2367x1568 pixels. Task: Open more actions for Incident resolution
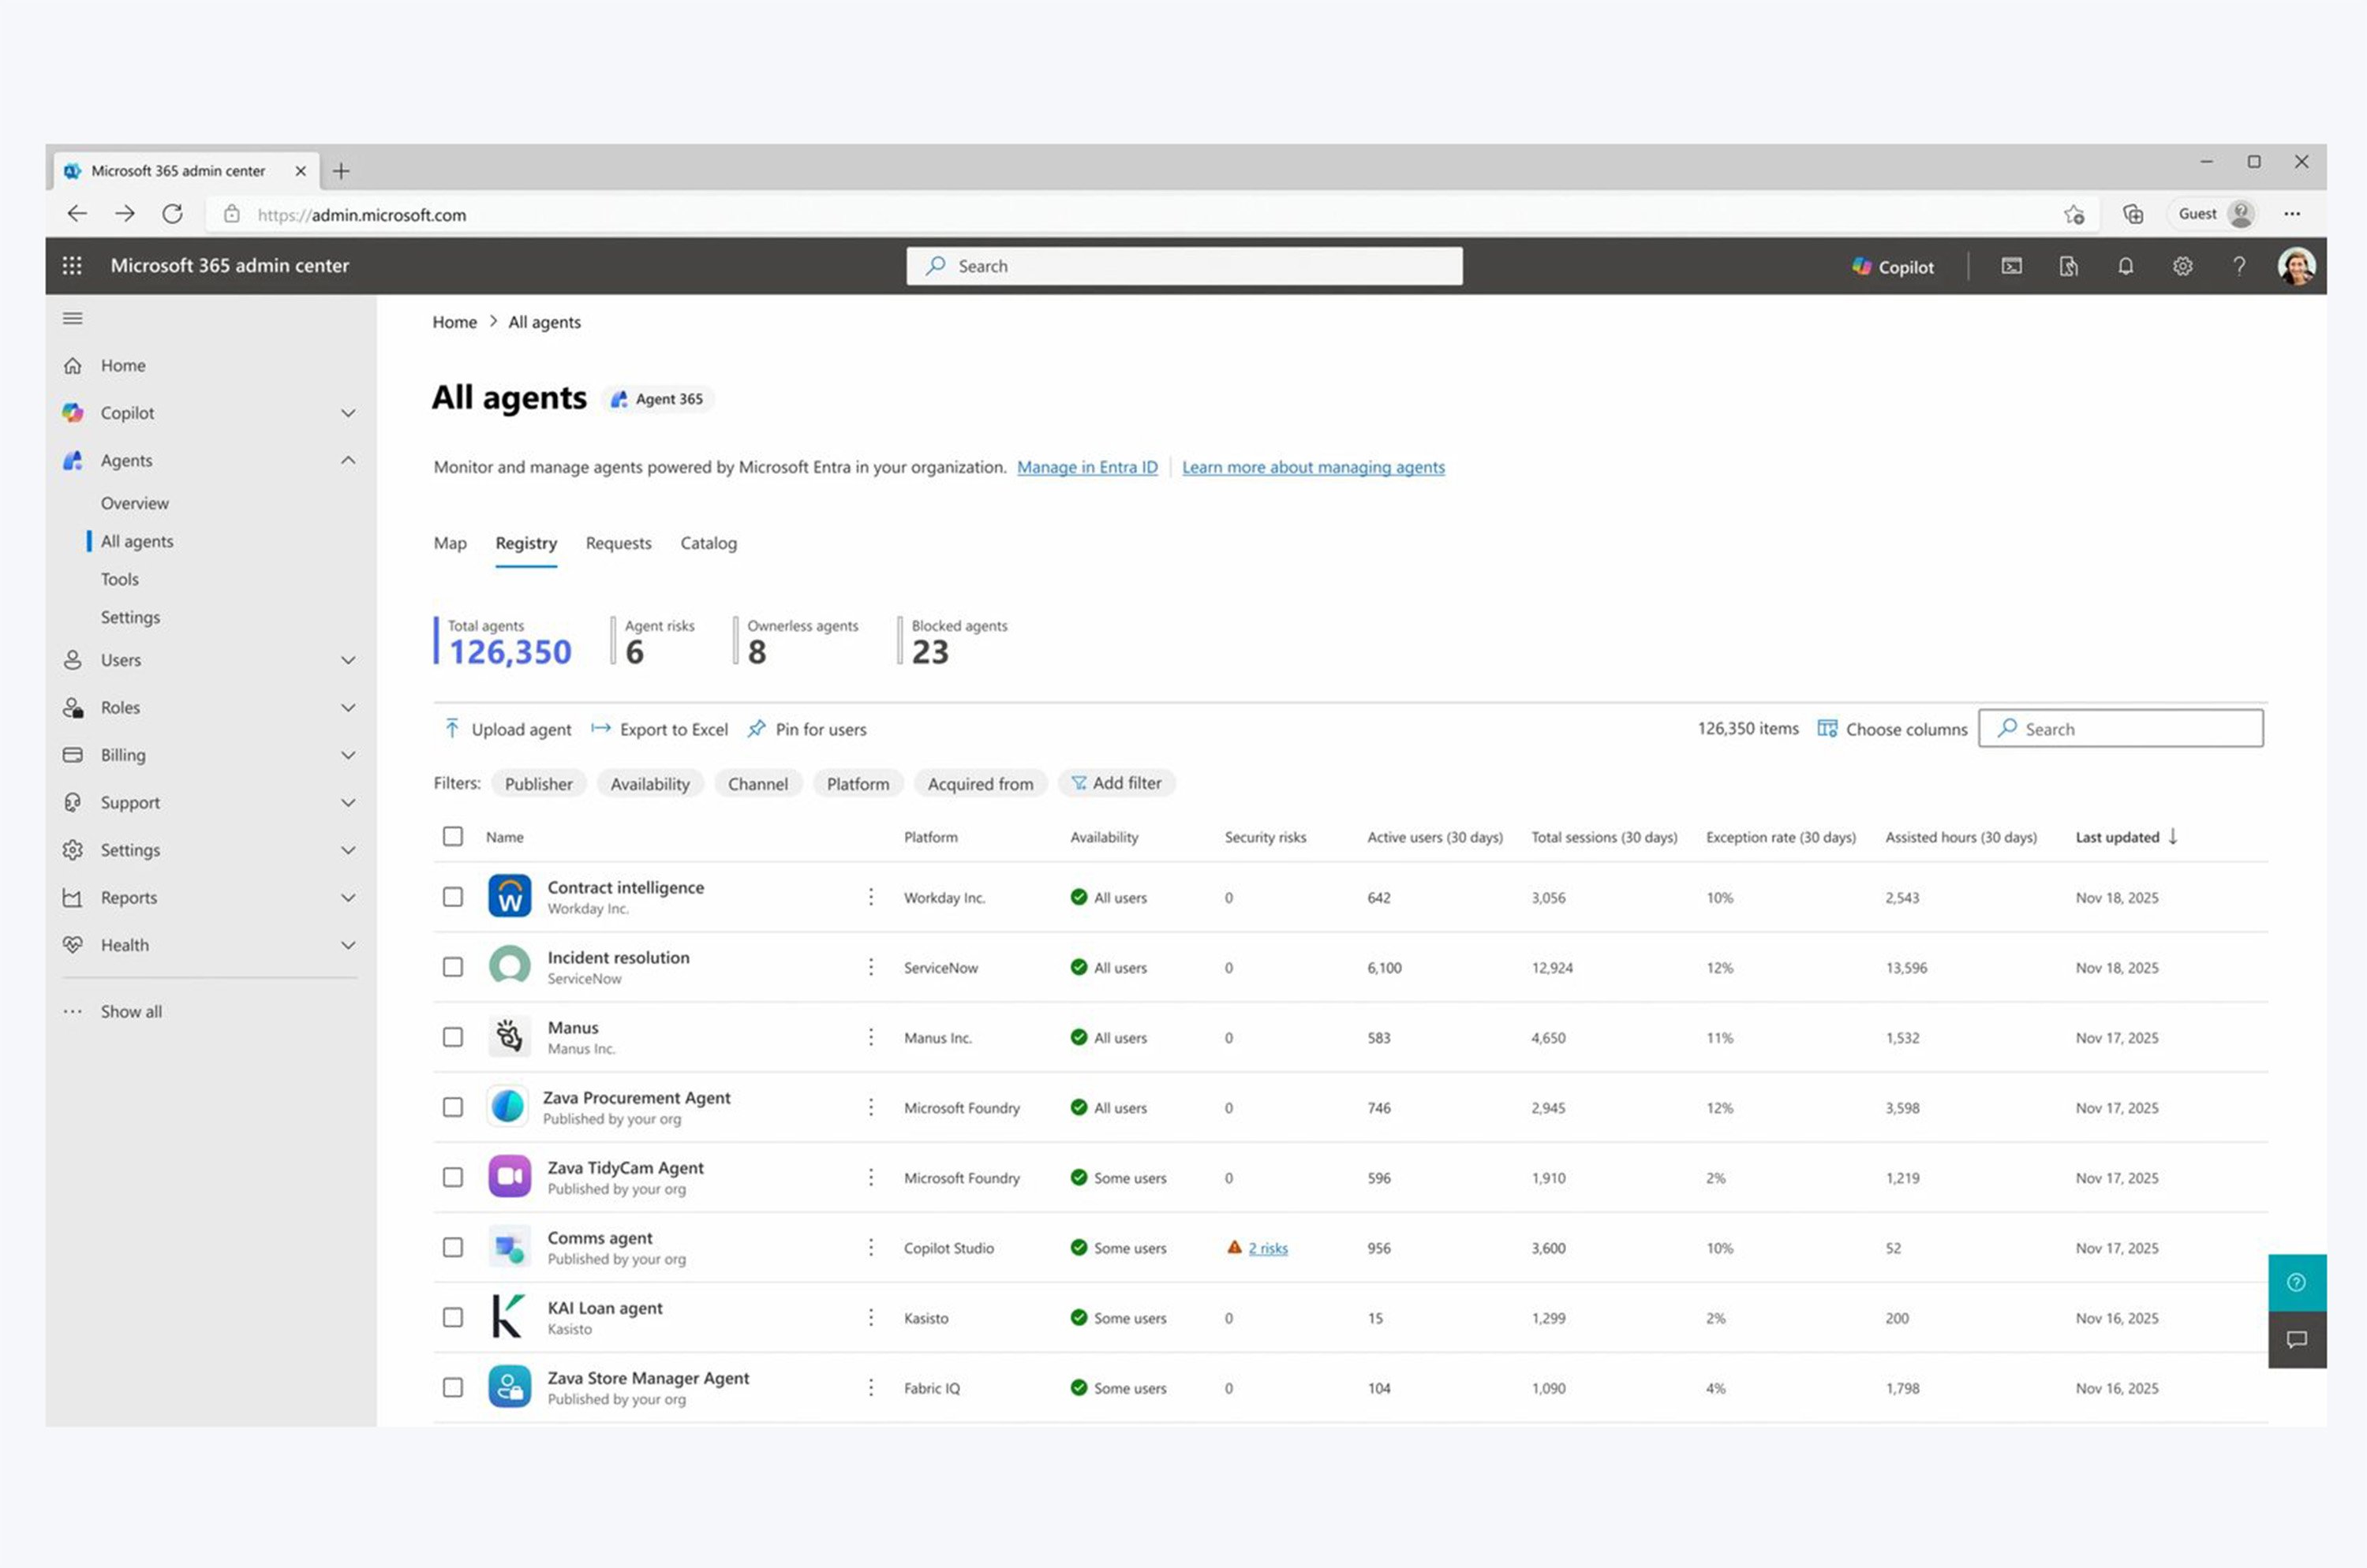pos(870,967)
